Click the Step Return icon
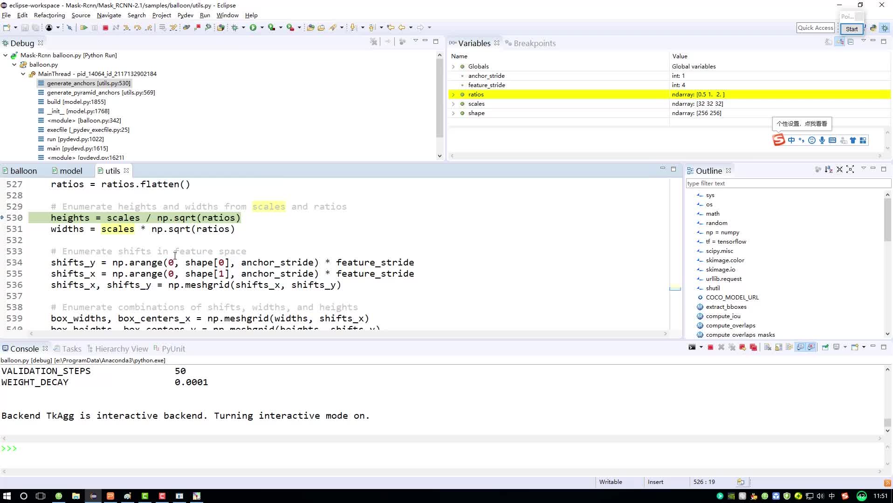Image resolution: width=893 pixels, height=503 pixels. point(149,28)
